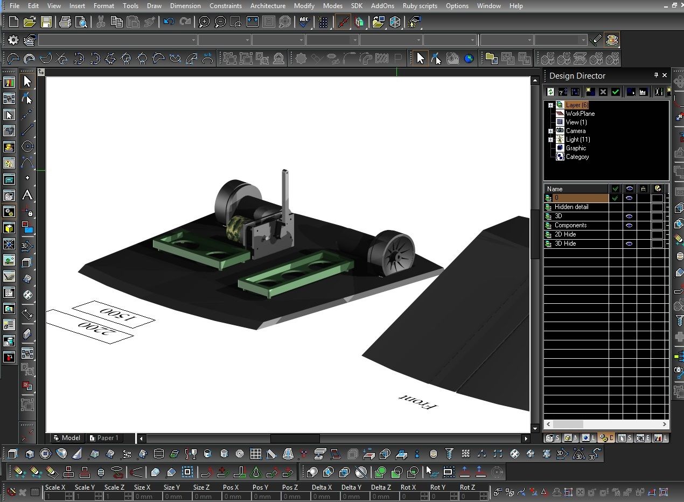Select the Open file icon on top toolbar
Viewport: 684px width, 502px height.
tap(30, 22)
